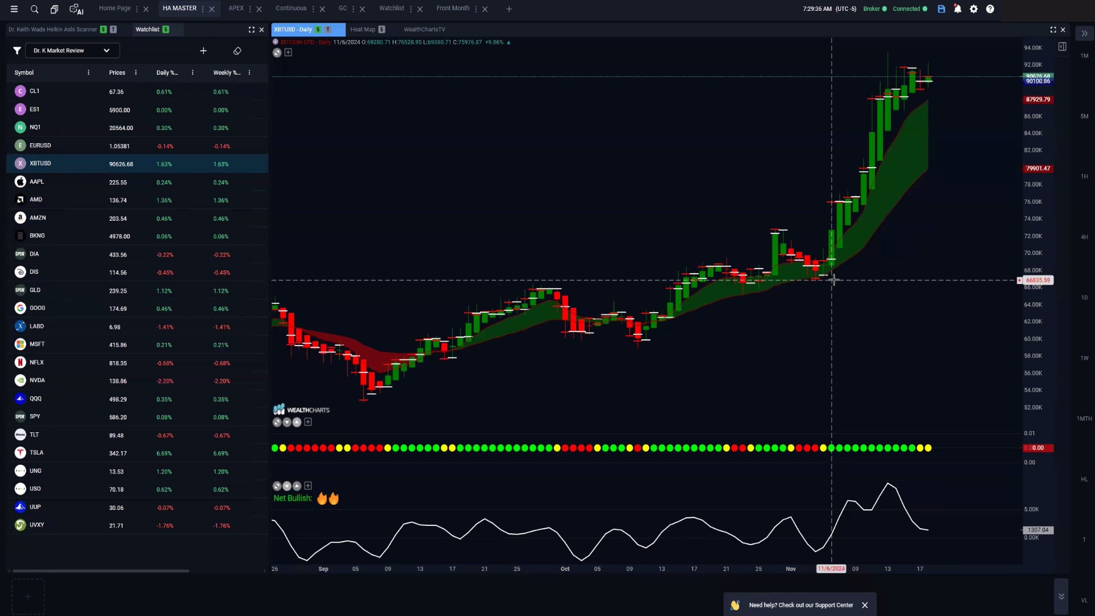Screen dimensions: 1095x616
Task: Open the WealthChartsTV panel tab
Action: 424,30
